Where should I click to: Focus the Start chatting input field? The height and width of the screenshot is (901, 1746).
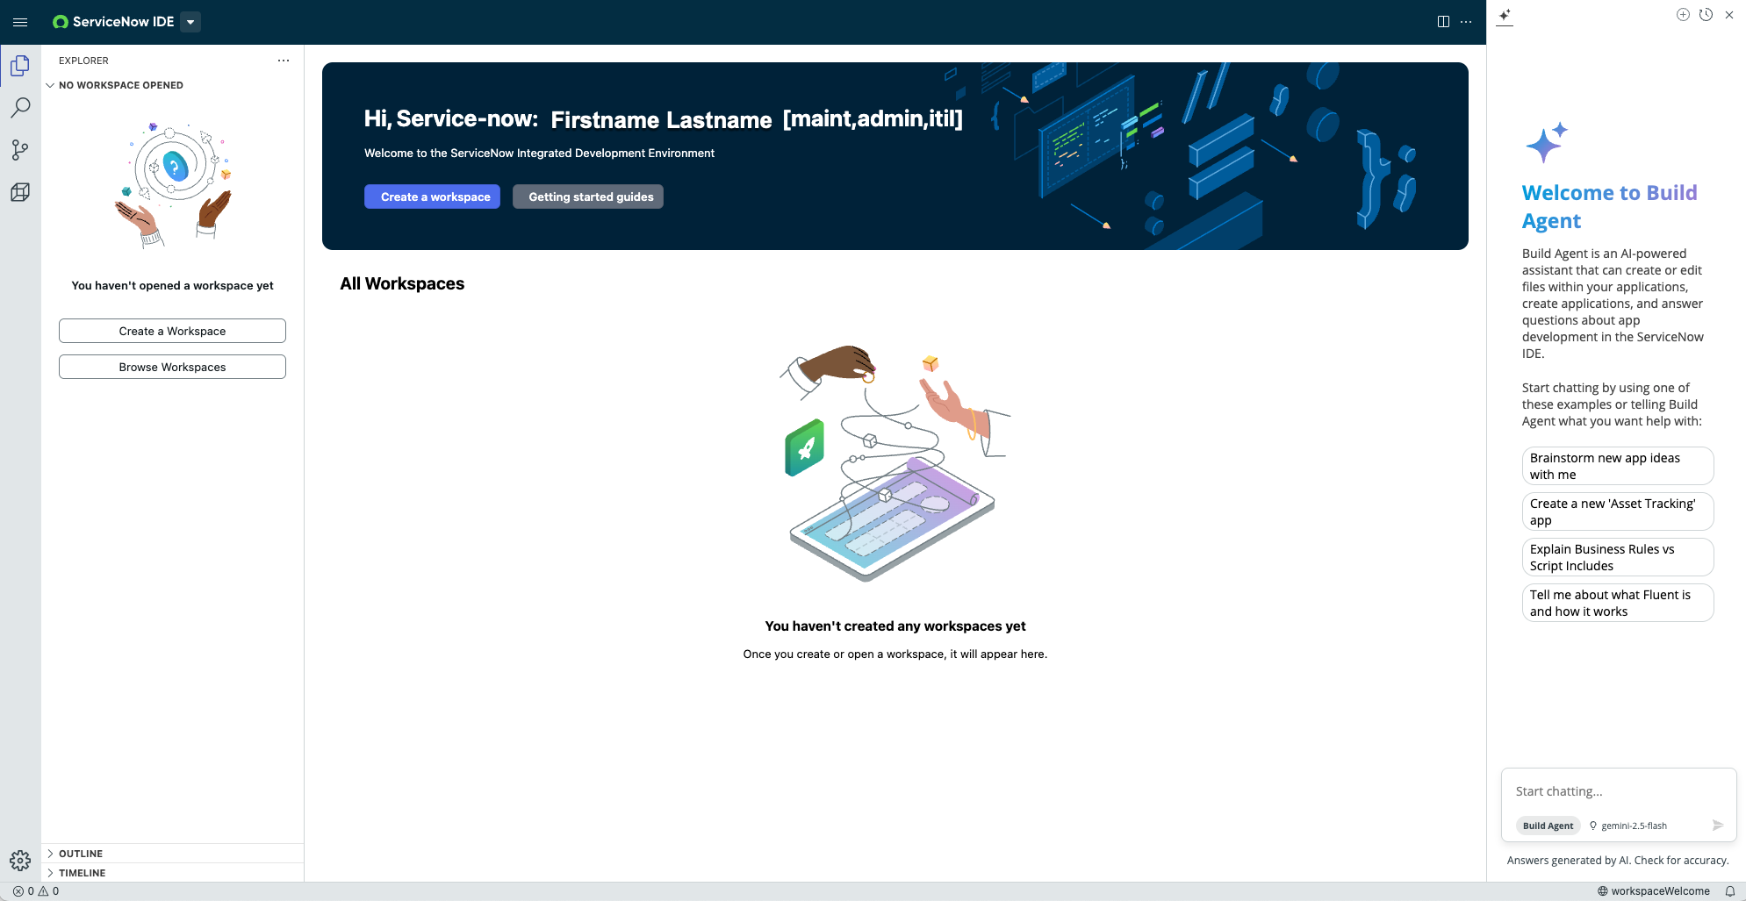tap(1618, 791)
